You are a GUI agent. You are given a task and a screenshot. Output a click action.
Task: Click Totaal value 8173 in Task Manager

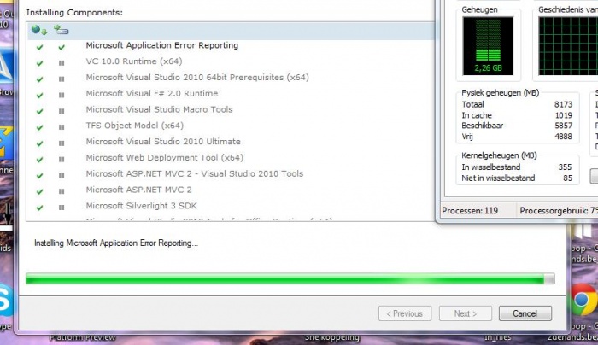coord(563,104)
